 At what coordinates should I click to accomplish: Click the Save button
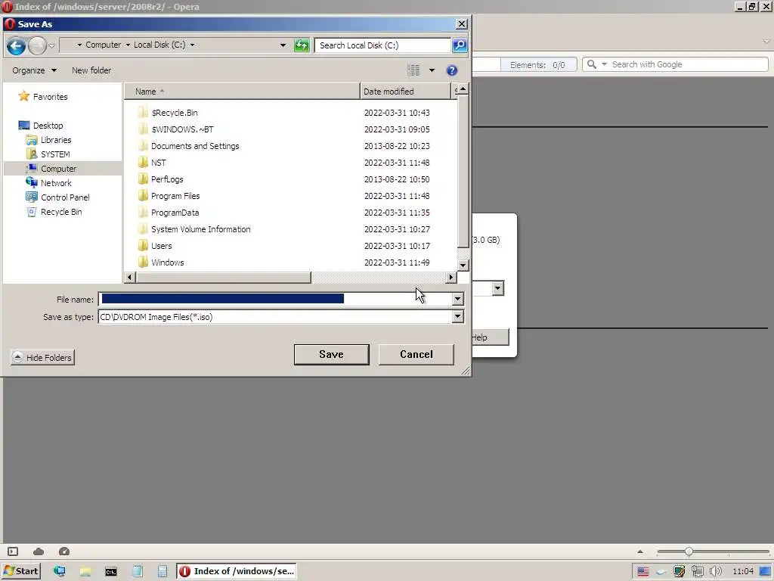point(331,355)
